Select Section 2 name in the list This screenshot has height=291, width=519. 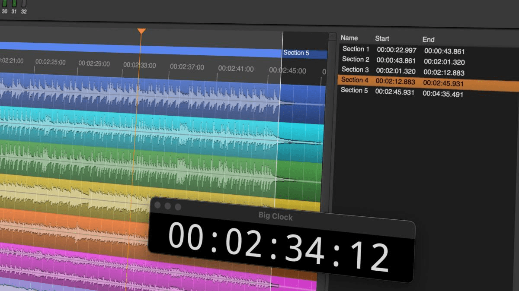tap(356, 59)
